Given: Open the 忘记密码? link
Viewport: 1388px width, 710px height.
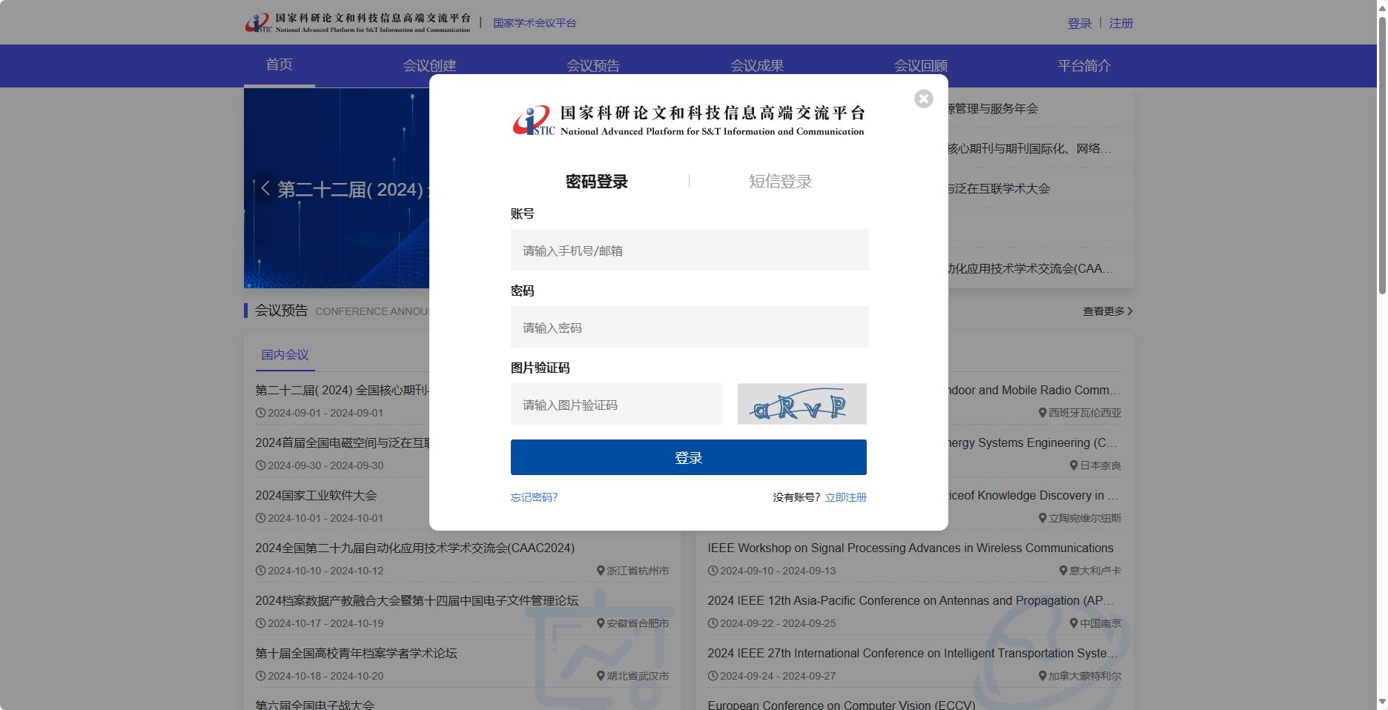Looking at the screenshot, I should [534, 497].
